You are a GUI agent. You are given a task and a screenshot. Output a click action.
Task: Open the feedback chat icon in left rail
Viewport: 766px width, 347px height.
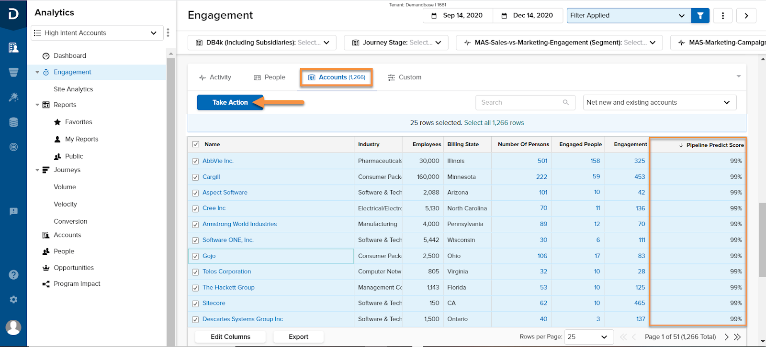pyautogui.click(x=13, y=211)
